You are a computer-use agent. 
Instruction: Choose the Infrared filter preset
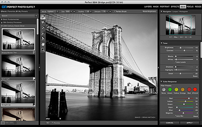pos(195,89)
